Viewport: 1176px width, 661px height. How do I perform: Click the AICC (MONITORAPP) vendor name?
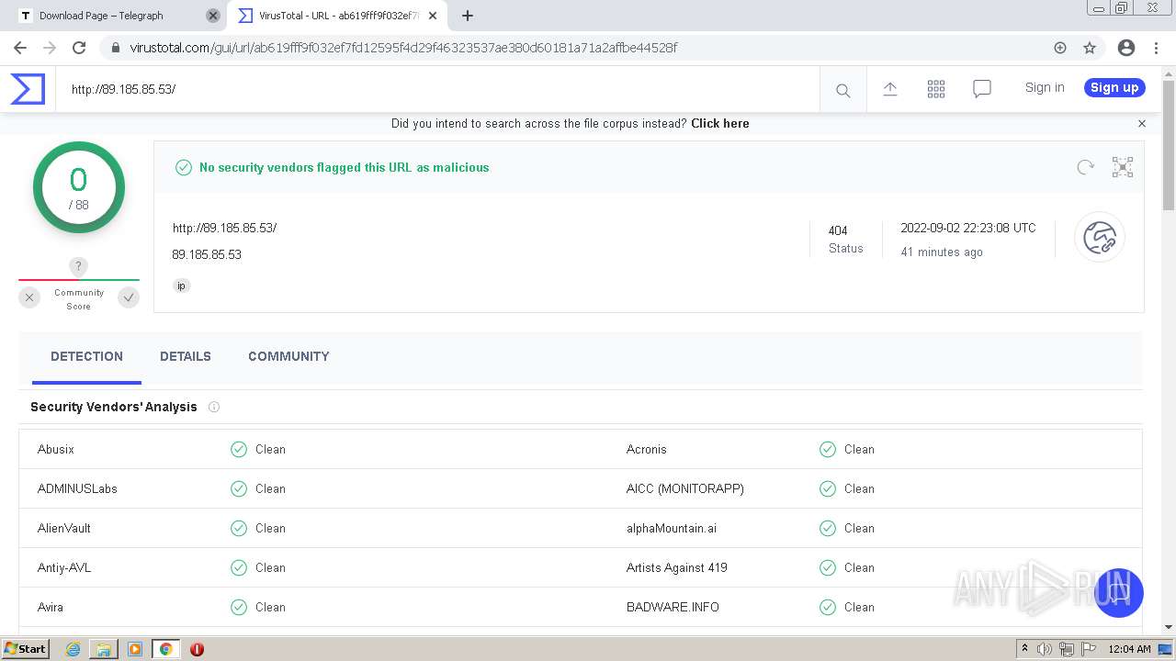coord(685,488)
